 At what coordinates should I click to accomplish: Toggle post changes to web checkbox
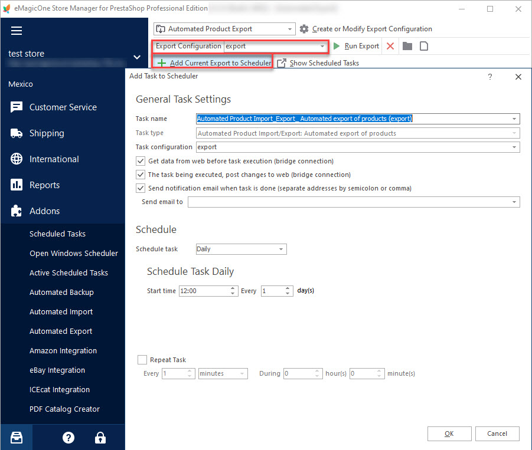click(141, 175)
